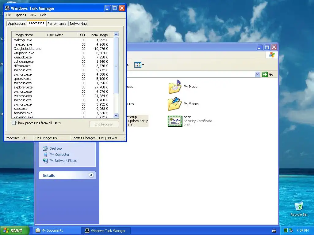Click the Task Manager title bar icon
The image size is (314, 235).
click(x=7, y=8)
